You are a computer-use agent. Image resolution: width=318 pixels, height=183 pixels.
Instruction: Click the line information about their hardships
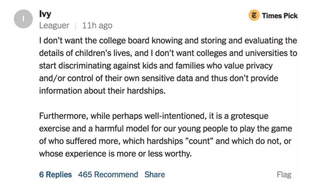(102, 91)
